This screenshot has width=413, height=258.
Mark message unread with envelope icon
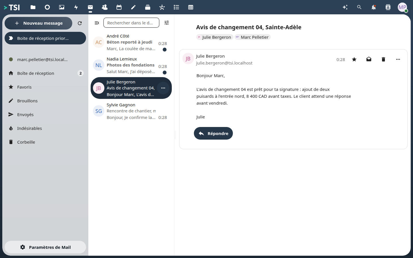tap(369, 59)
